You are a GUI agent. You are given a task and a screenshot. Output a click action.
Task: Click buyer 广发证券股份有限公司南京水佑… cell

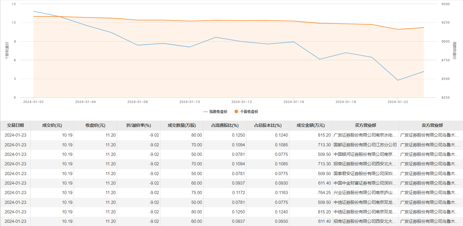pyautogui.click(x=365, y=135)
